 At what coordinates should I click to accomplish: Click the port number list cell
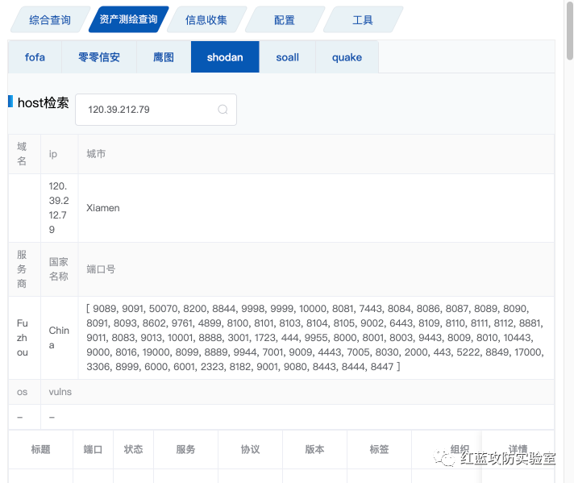(316, 338)
